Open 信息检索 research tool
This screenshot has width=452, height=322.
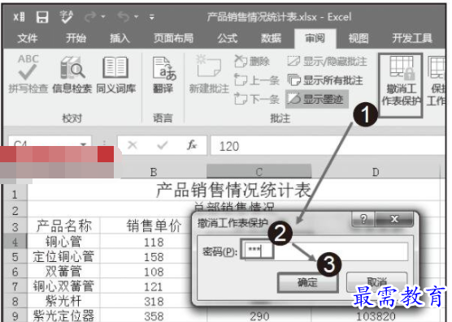point(72,75)
